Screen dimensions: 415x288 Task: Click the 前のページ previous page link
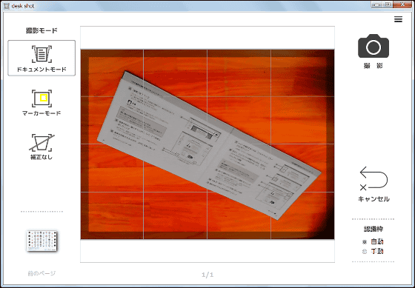tap(41, 273)
